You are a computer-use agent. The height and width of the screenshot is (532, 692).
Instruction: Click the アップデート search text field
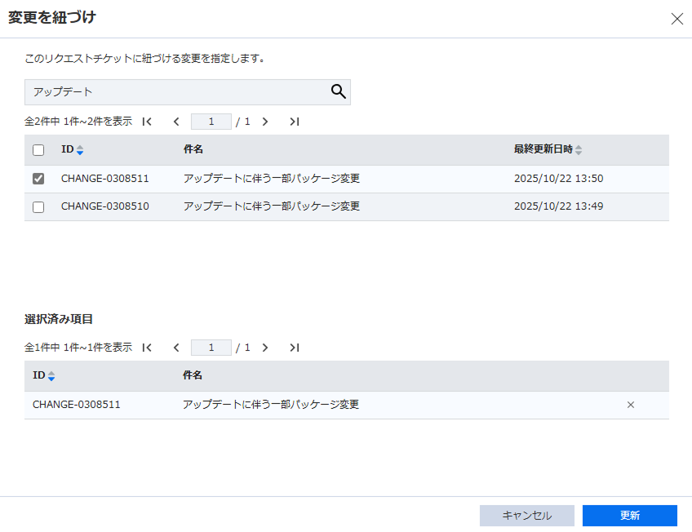pyautogui.click(x=175, y=91)
